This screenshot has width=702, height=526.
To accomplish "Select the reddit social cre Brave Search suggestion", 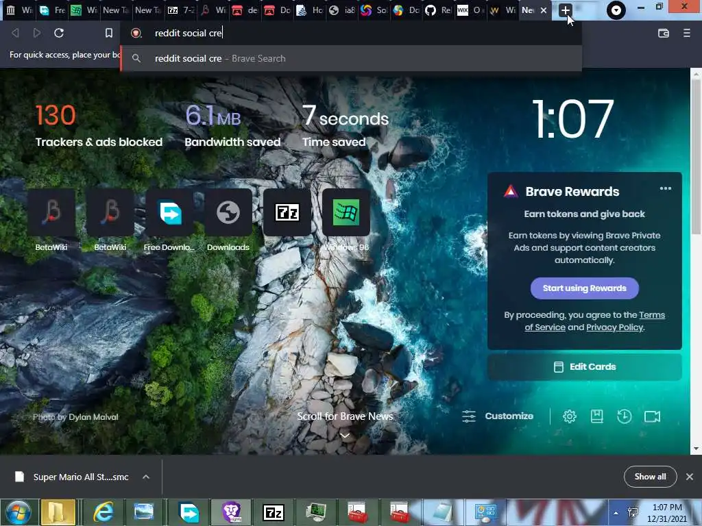I will [352, 59].
